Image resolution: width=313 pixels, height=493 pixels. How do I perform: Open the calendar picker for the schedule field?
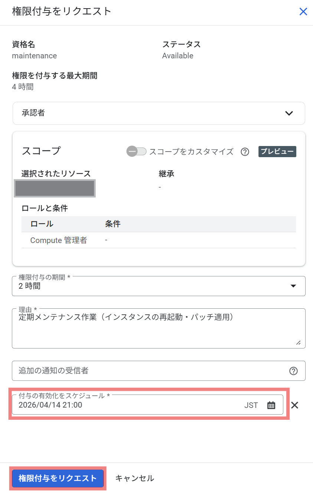pyautogui.click(x=271, y=405)
